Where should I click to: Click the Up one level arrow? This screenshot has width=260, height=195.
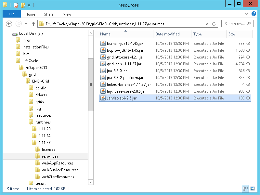click(x=33, y=24)
